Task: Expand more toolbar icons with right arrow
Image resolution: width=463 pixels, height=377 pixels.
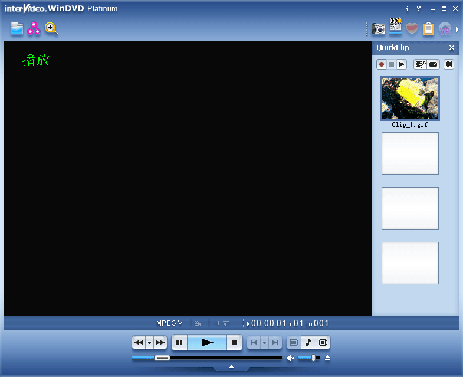Action: tap(457, 29)
